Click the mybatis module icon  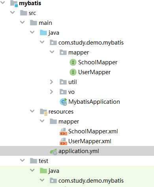click(x=14, y=3)
